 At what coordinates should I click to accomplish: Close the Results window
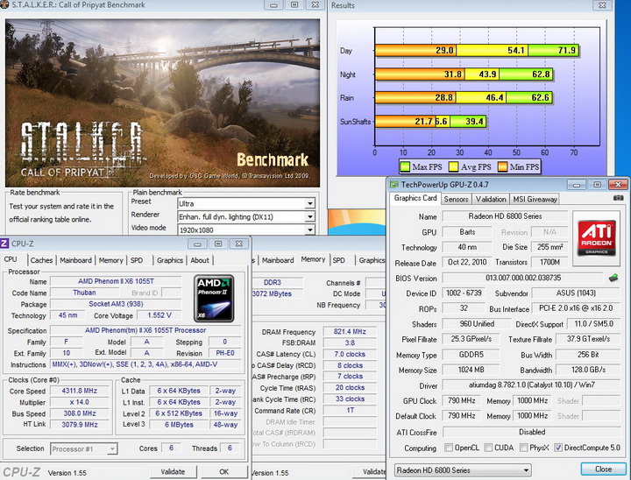tap(602, 5)
